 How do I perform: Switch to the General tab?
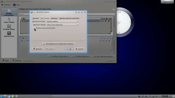(36, 18)
